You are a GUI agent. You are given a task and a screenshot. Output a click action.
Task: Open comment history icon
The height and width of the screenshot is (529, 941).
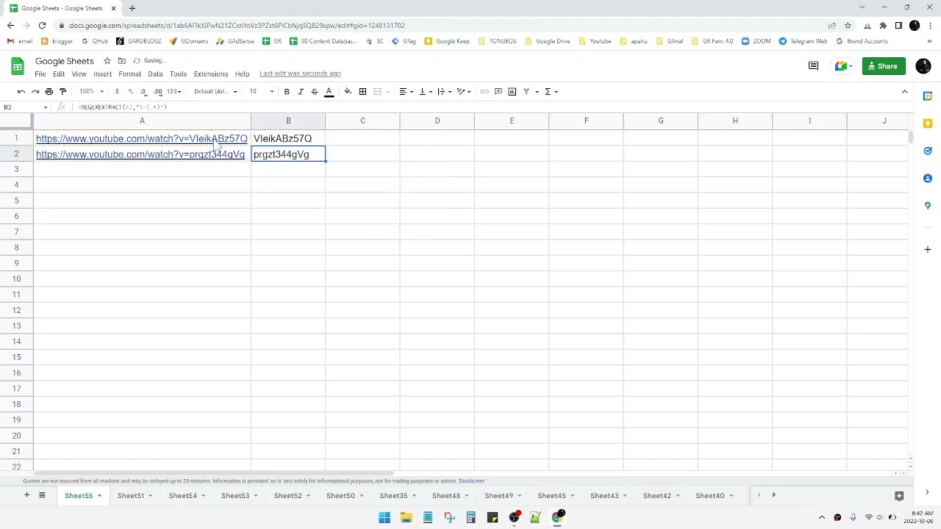point(813,66)
